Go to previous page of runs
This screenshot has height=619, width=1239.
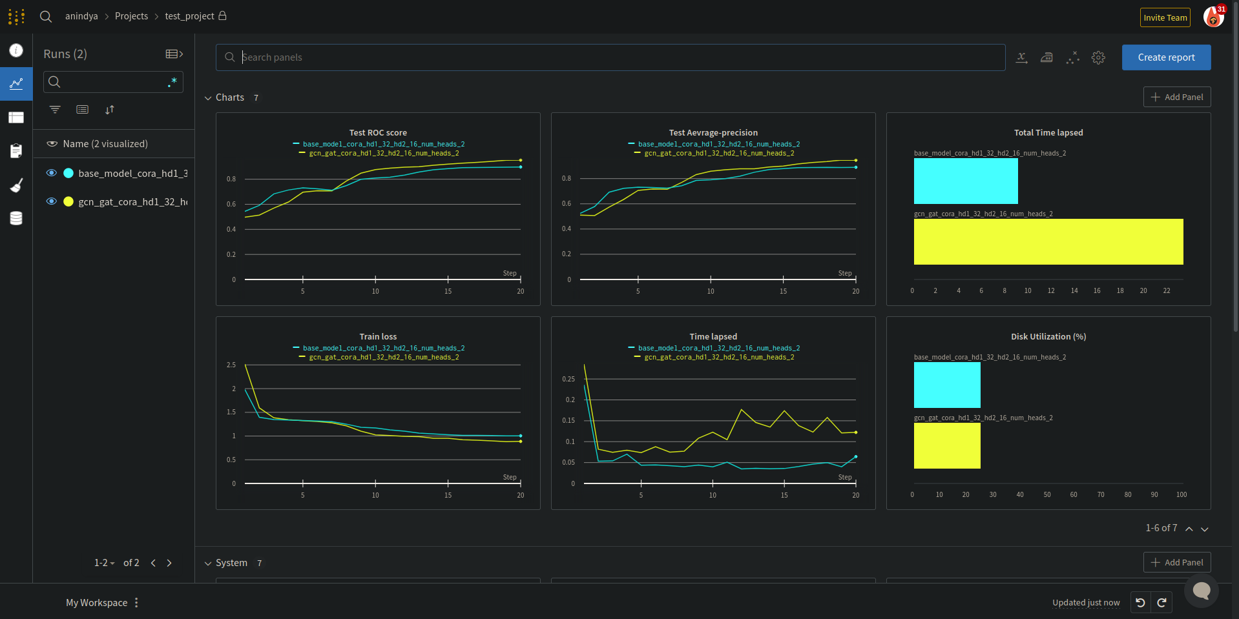pos(153,563)
